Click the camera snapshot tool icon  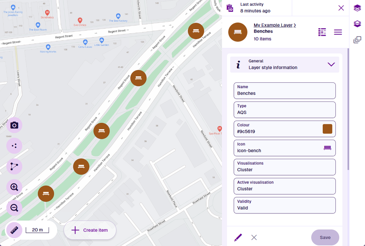point(14,125)
